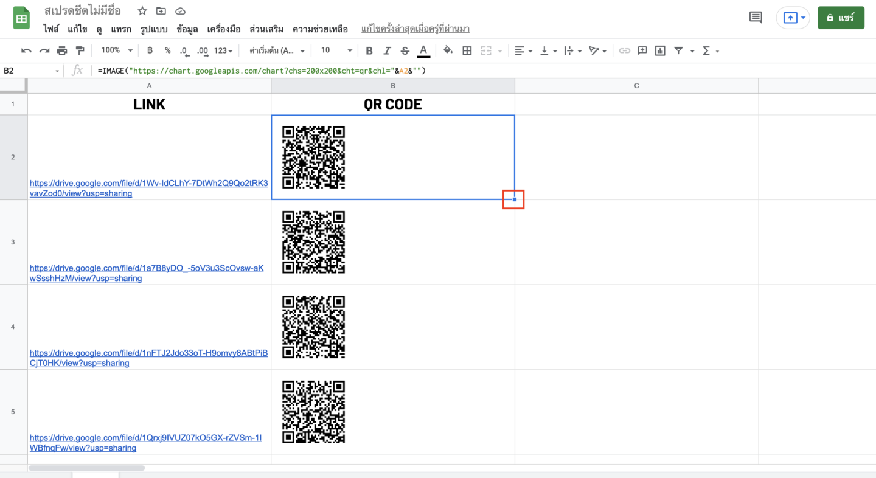Insert a chart from the toolbar
Viewport: 876px width, 478px height.
659,50
